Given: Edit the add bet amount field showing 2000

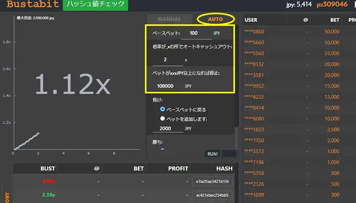Looking at the screenshot, I should point(167,128).
